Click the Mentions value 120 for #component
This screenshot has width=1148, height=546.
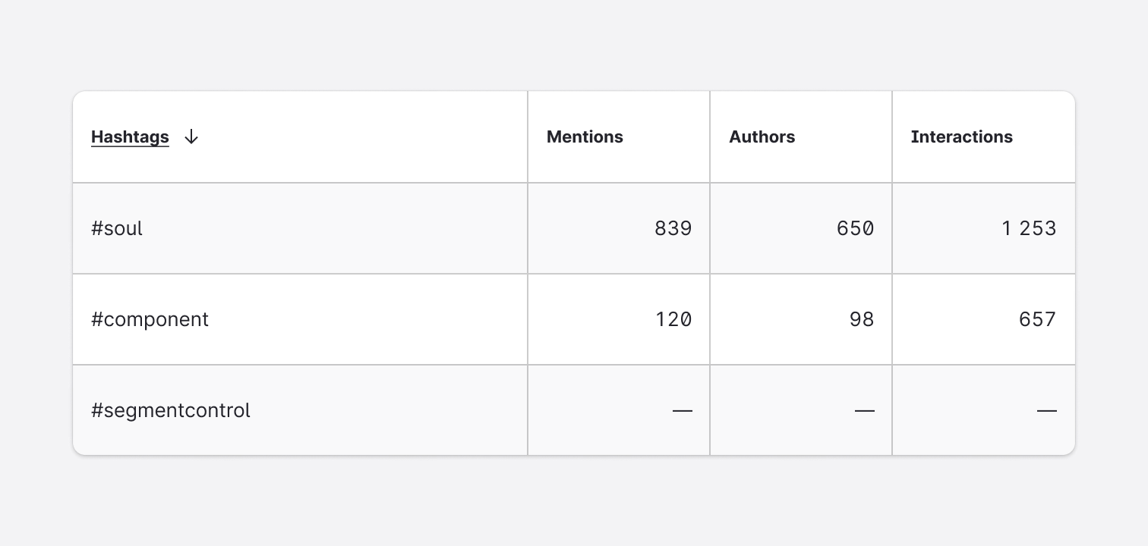pyautogui.click(x=673, y=319)
